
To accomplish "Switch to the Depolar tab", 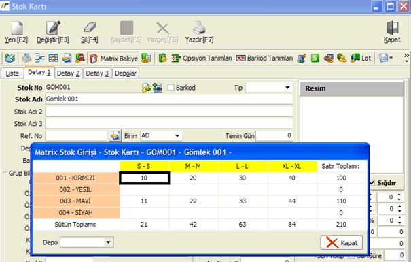I will 126,73.
